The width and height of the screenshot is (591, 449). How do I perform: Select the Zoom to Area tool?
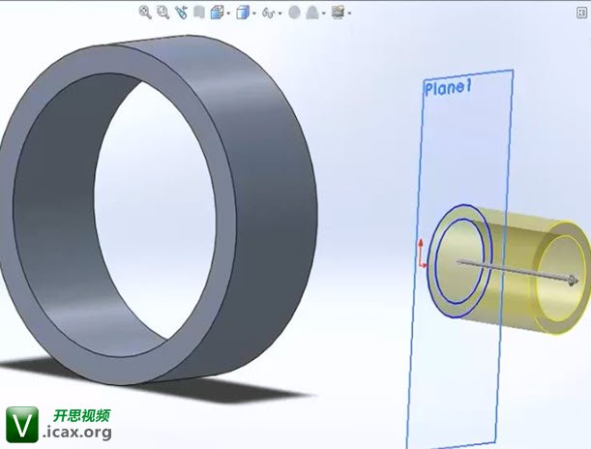click(x=163, y=13)
